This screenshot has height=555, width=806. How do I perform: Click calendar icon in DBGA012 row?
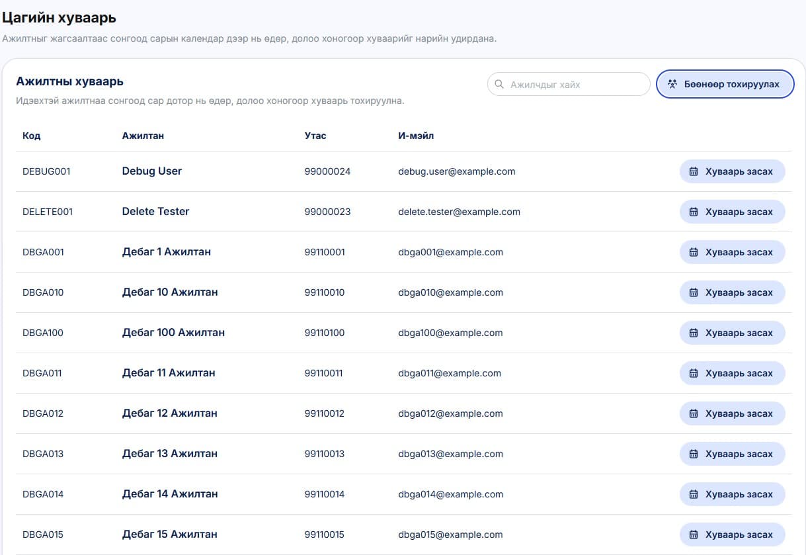(694, 413)
